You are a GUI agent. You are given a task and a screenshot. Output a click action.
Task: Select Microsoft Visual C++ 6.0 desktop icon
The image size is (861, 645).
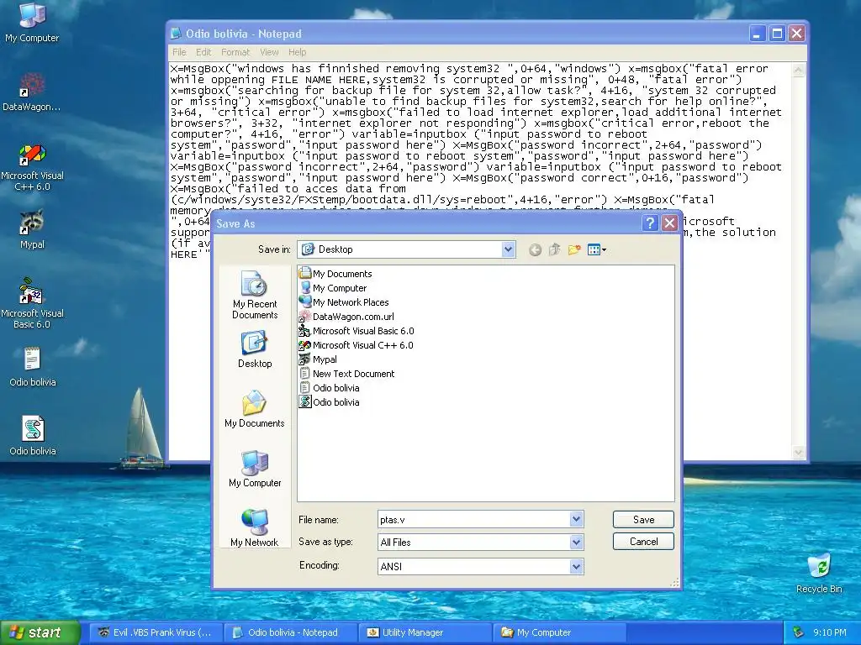32,167
